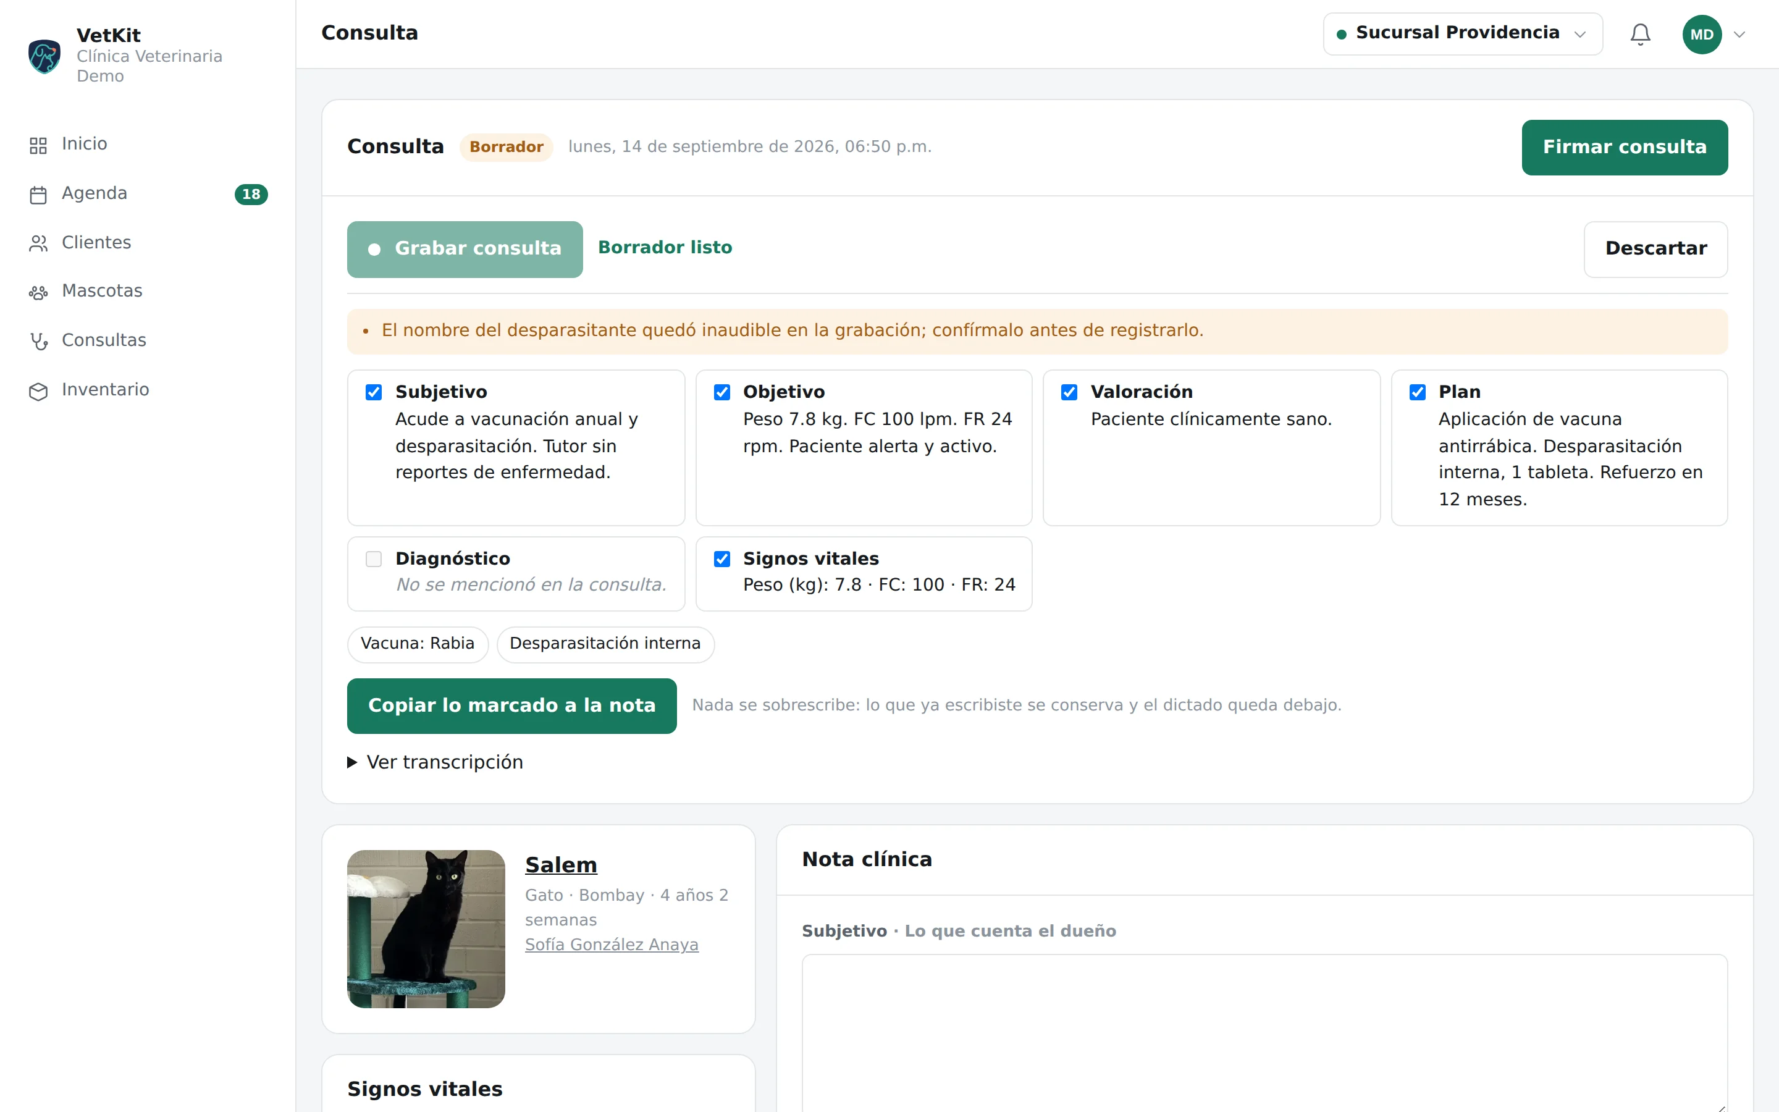This screenshot has height=1112, width=1779.
Task: Click Copiar lo marcado a la nota
Action: 511,706
